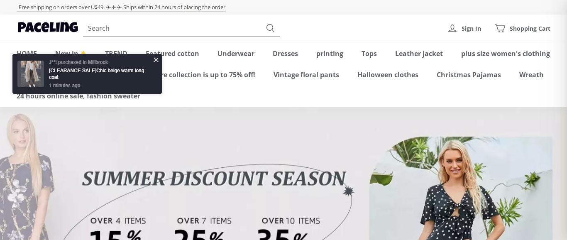Image resolution: width=567 pixels, height=240 pixels.
Task: Click the PACELING logo
Action: pos(48,27)
